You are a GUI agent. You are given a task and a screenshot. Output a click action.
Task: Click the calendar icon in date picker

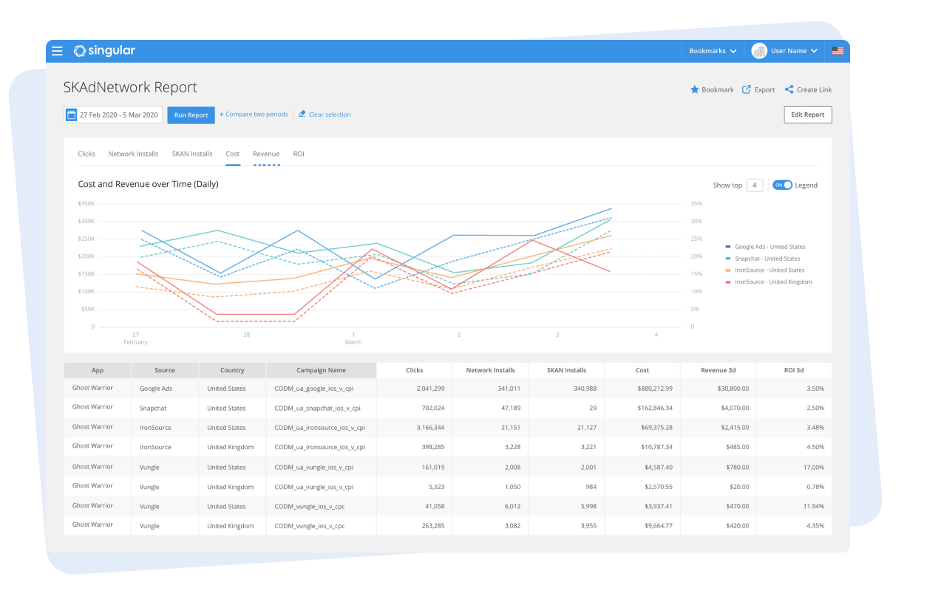72,115
